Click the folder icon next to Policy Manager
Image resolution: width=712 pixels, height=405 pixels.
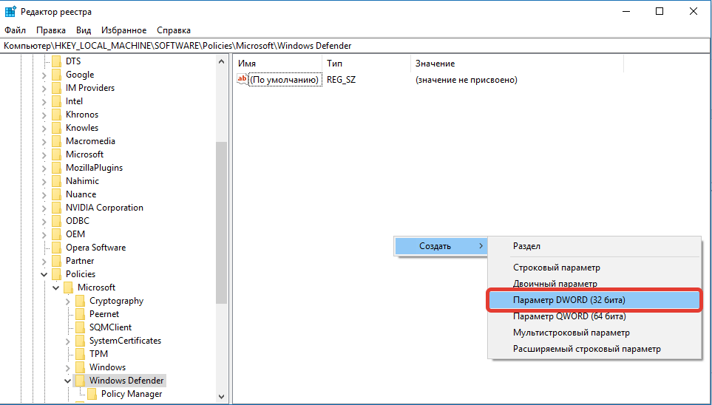click(x=92, y=394)
